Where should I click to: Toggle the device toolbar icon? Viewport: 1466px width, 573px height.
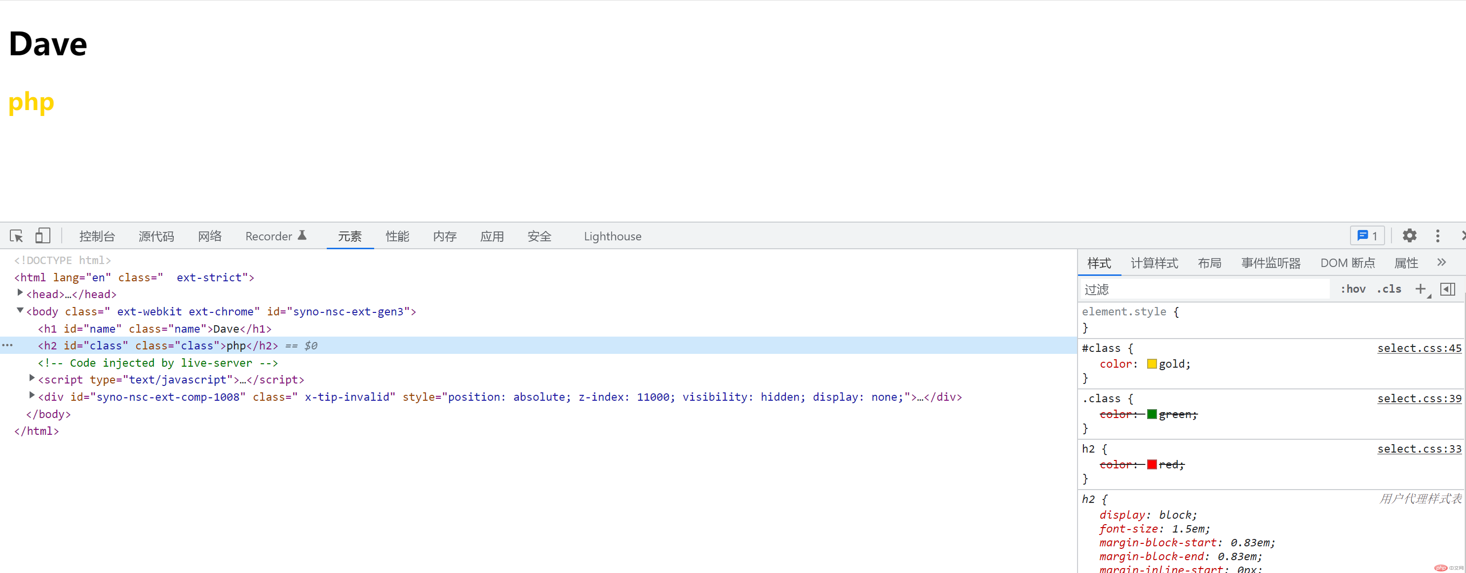tap(42, 235)
